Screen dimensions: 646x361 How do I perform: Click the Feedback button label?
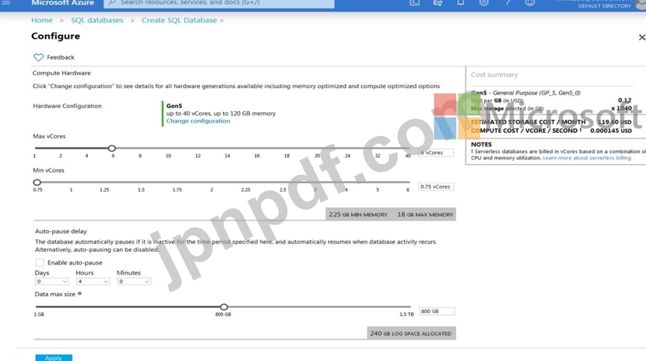60,57
